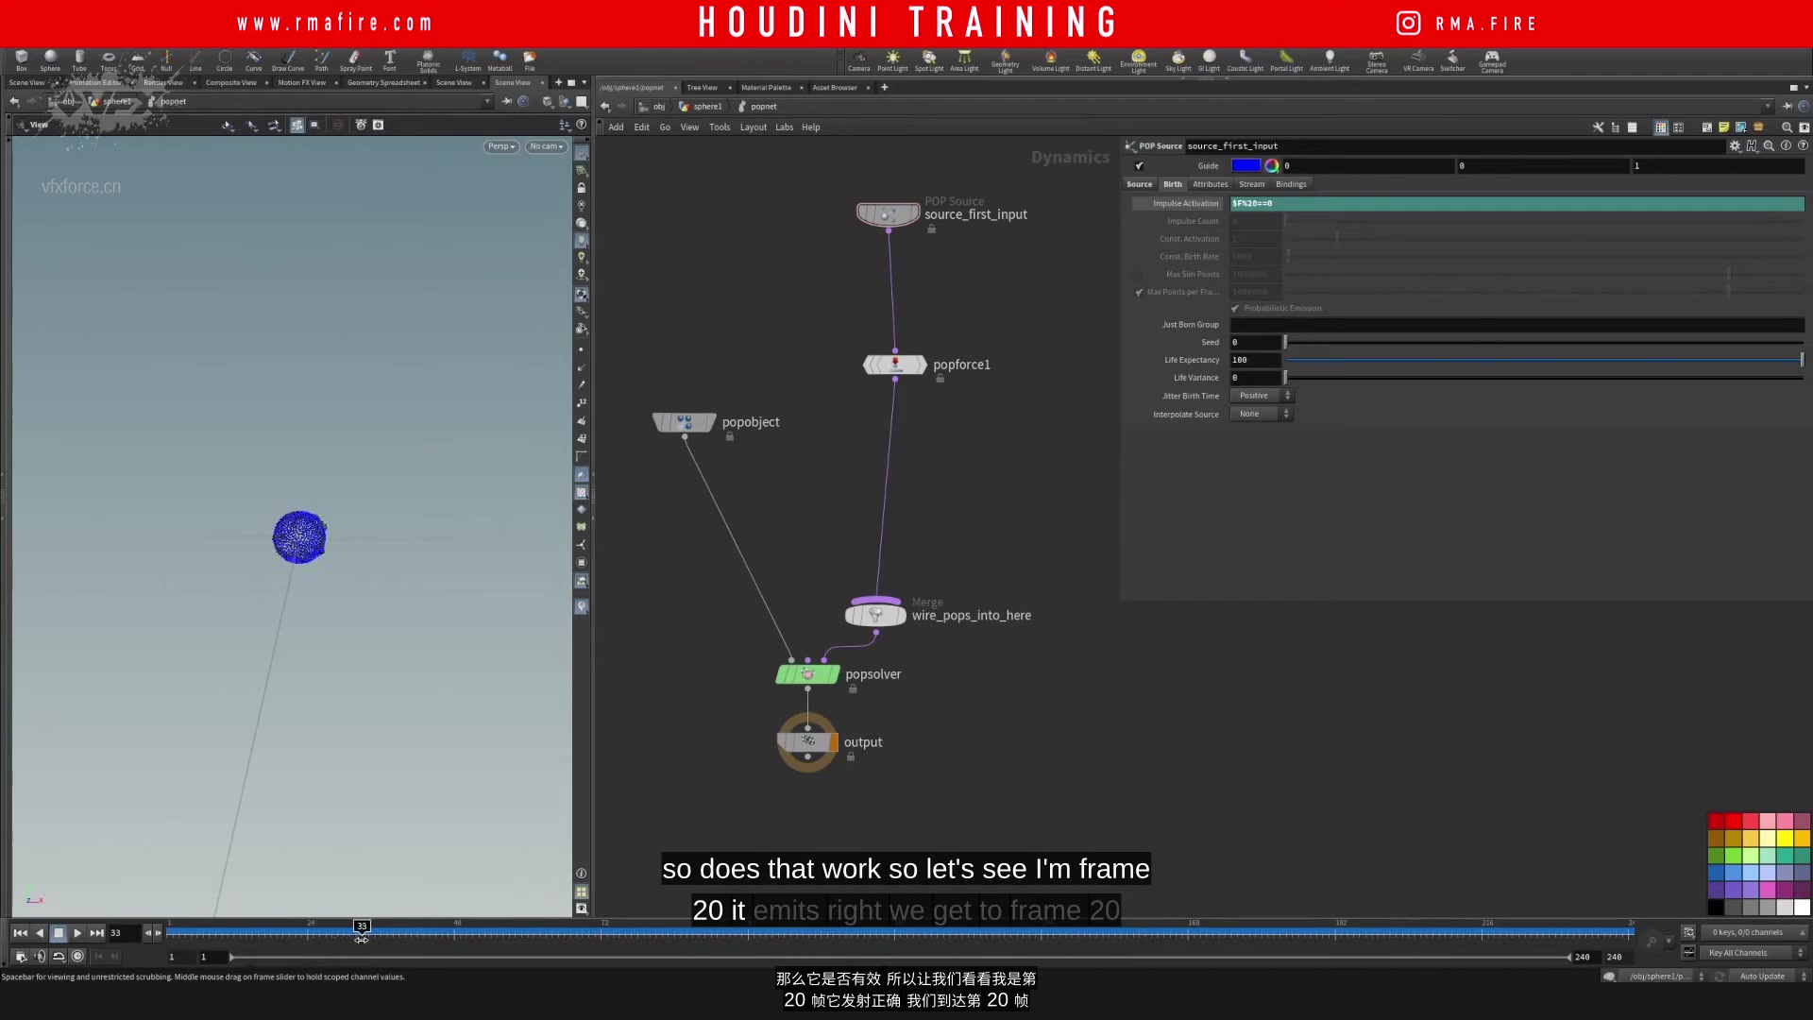
Task: Add a Sky Light from the shelf
Action: [x=1178, y=61]
